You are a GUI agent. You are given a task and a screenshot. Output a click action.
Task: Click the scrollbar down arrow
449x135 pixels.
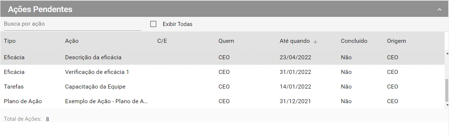click(x=447, y=105)
